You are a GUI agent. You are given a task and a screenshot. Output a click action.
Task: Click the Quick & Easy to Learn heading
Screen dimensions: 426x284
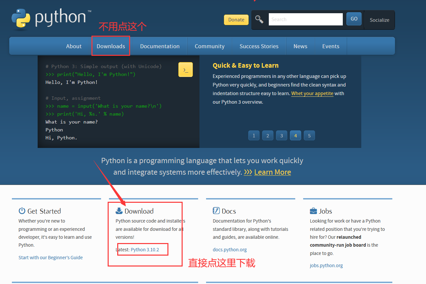246,65
